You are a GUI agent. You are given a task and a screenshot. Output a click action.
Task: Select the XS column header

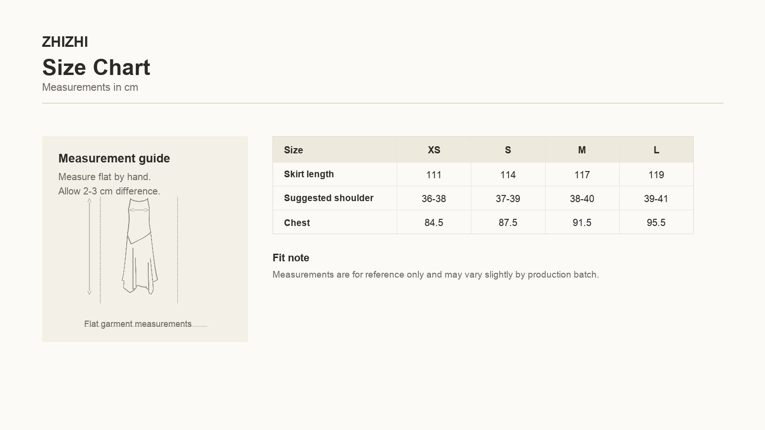[434, 150]
